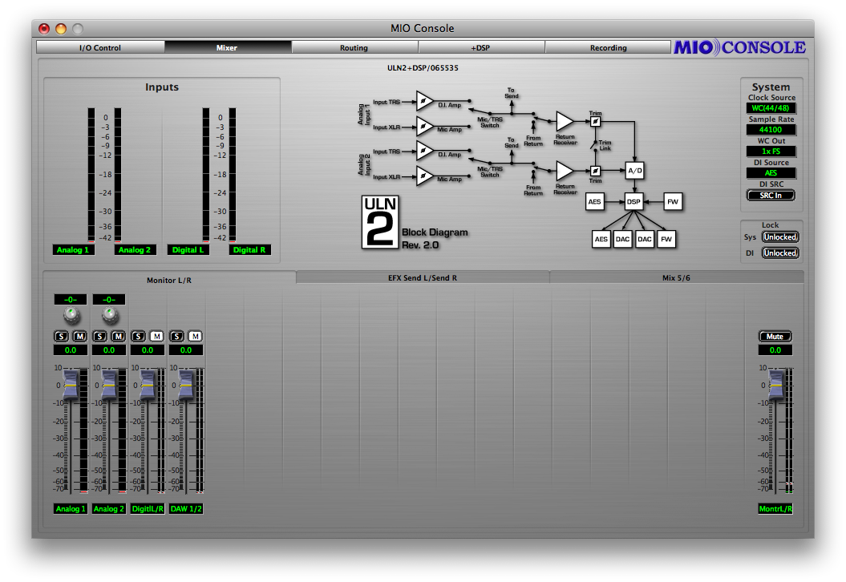Click the Analog 1 strip gain value
846x582 pixels.
70,350
